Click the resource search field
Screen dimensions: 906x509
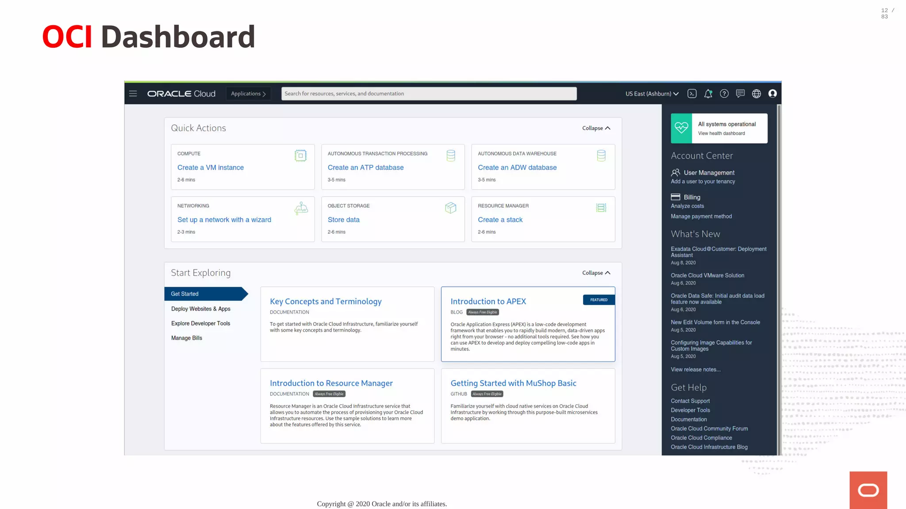click(x=429, y=94)
